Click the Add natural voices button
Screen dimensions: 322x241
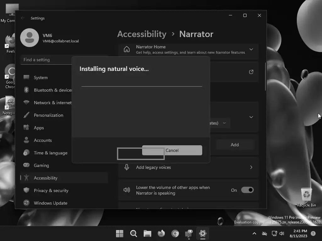pyautogui.click(x=235, y=145)
